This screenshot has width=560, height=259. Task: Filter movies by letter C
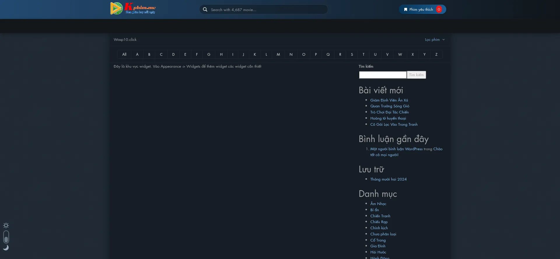[x=161, y=55]
